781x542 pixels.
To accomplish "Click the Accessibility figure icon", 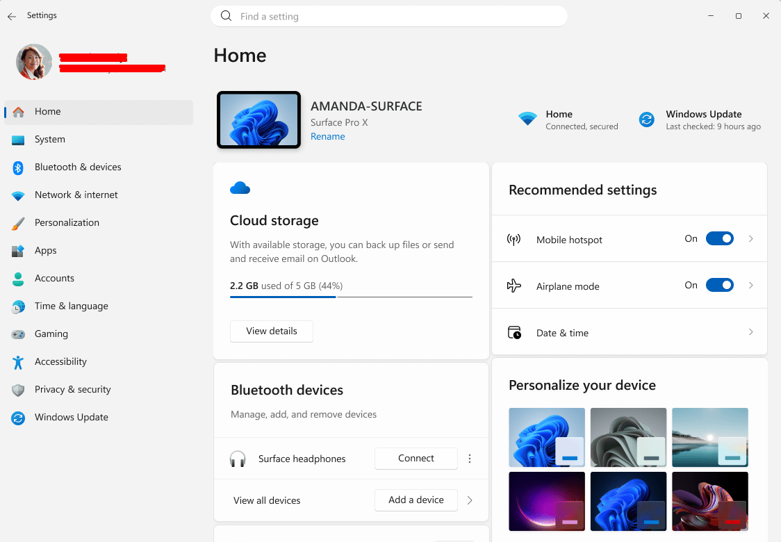I will pos(19,362).
